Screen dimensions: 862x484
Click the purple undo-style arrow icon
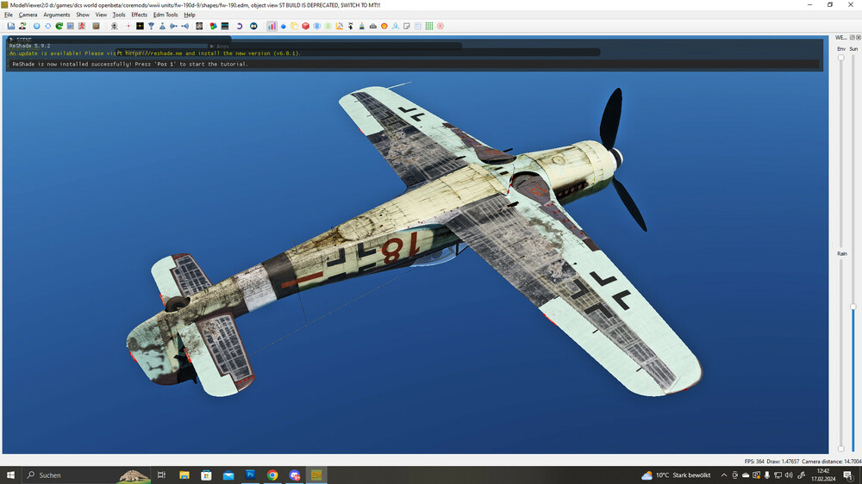click(x=239, y=26)
